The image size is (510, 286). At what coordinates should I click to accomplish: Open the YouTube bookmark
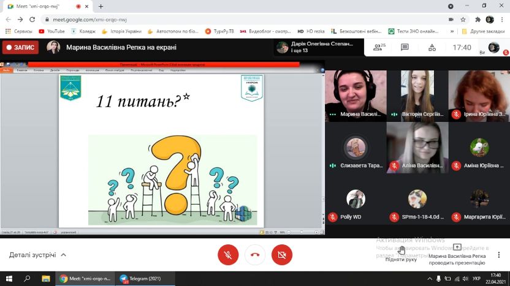(x=51, y=31)
